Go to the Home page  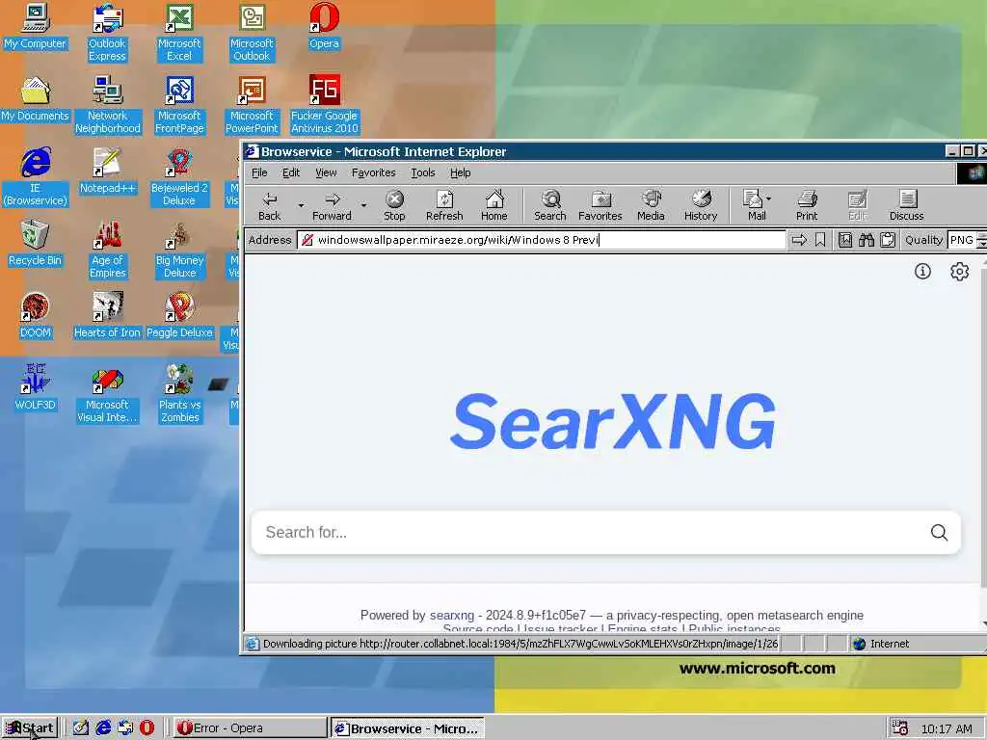494,206
